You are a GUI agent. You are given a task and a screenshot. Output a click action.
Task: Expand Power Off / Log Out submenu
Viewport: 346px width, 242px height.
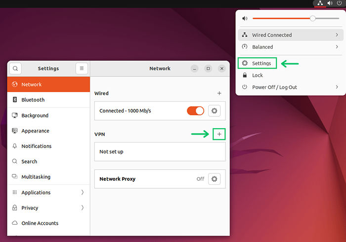(291, 87)
